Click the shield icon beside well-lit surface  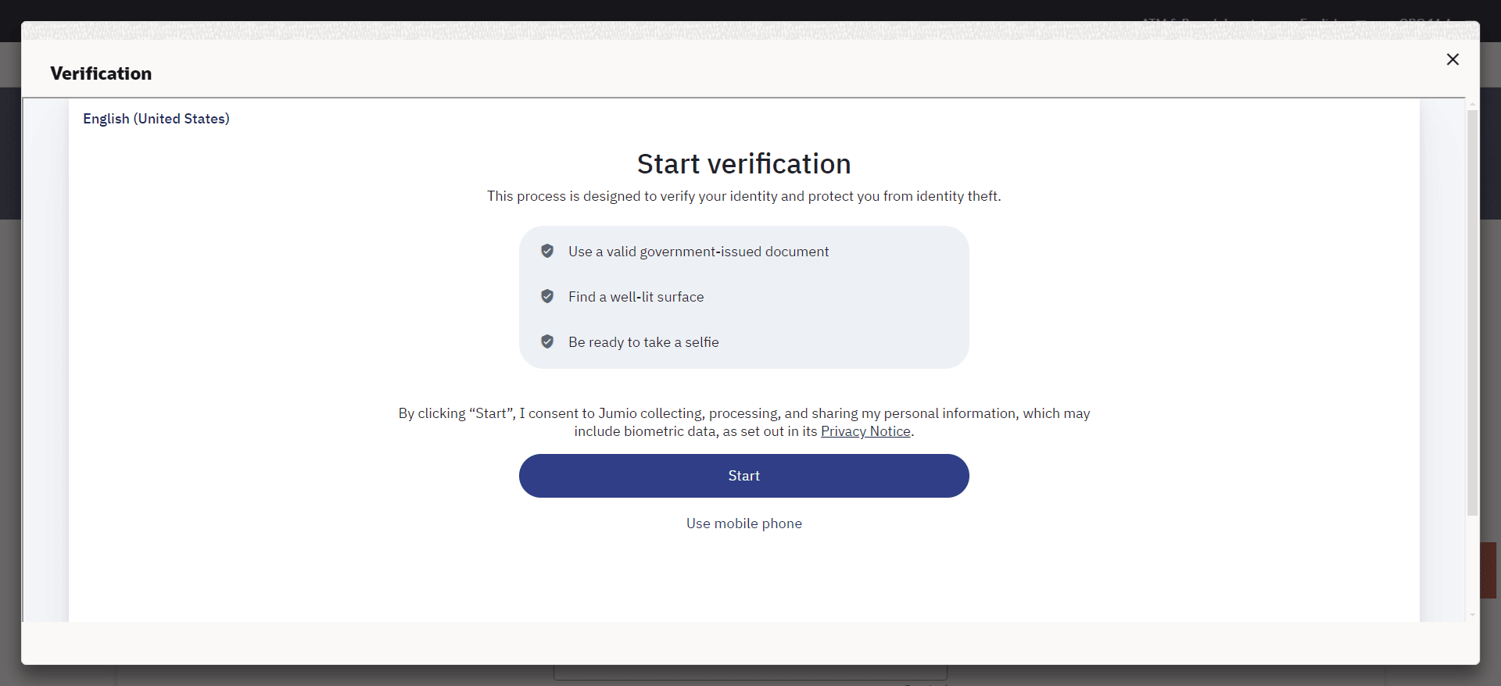[x=547, y=296]
